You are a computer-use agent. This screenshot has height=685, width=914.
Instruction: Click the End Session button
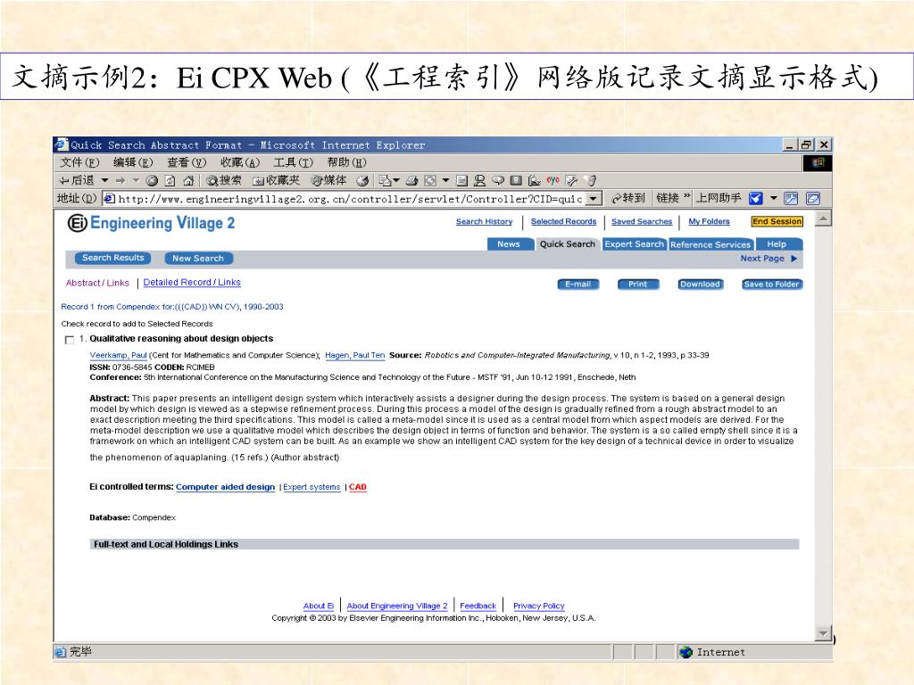click(x=777, y=221)
